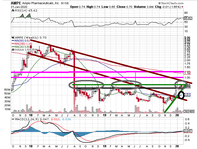Image resolution: width=197 pixels, height=149 pixels.
Task: Click the NYSE exchange label
Action: 65,3
